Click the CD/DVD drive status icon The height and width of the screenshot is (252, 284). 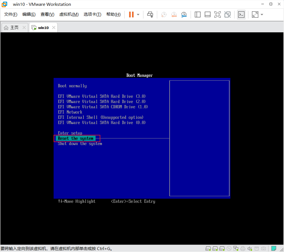tap(229, 248)
